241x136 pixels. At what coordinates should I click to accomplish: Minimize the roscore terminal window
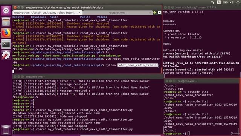tap(169, 8)
